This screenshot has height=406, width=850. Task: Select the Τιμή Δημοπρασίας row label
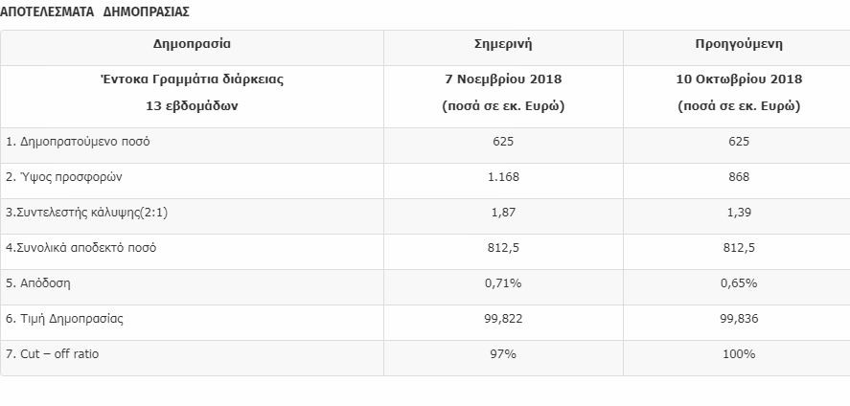coord(64,319)
